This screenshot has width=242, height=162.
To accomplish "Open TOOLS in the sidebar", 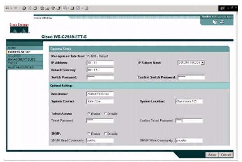I will 25,63.
